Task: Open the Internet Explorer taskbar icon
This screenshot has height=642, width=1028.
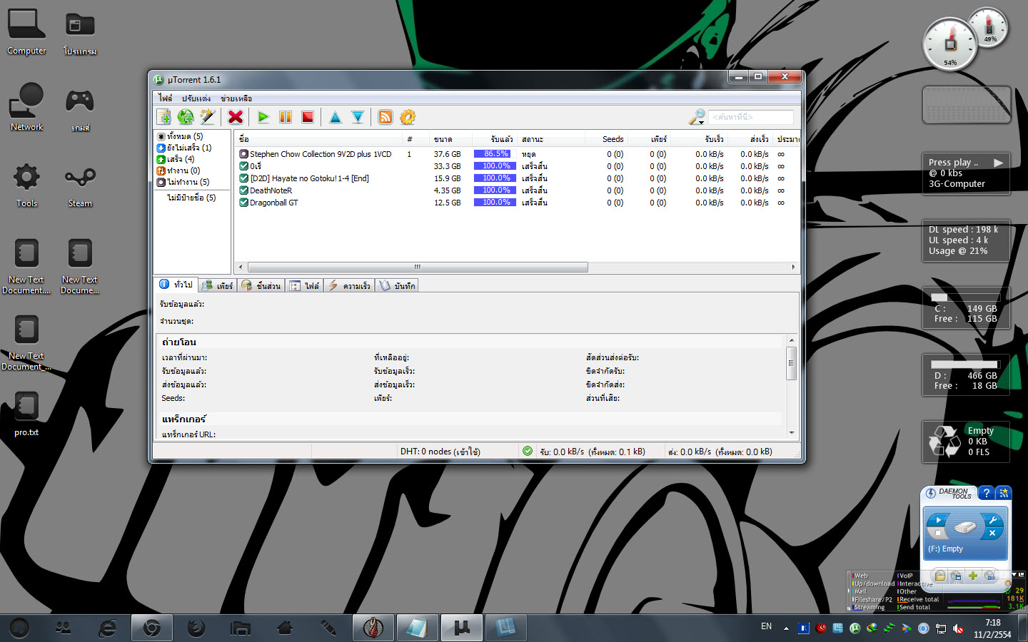Action: point(107,628)
